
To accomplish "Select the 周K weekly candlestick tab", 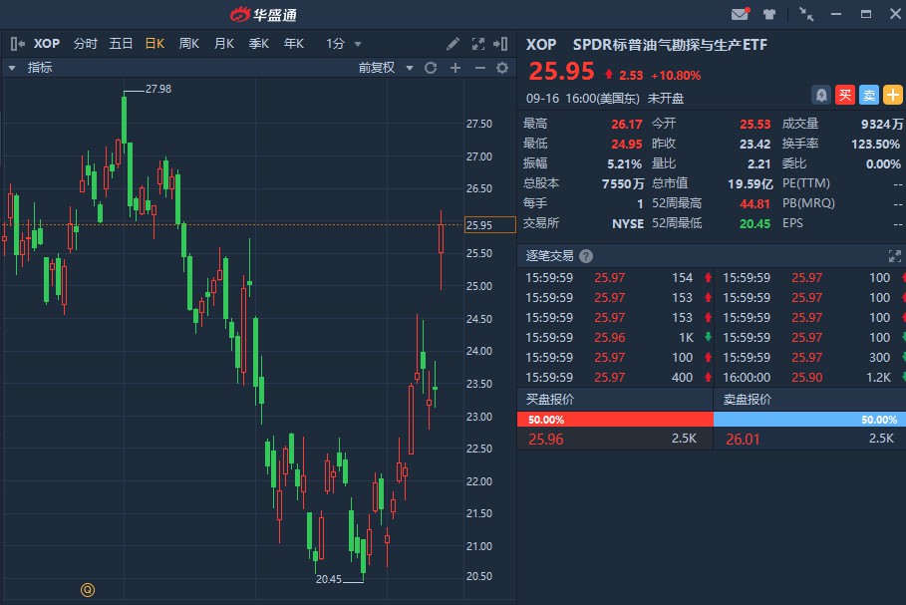I will 189,44.
